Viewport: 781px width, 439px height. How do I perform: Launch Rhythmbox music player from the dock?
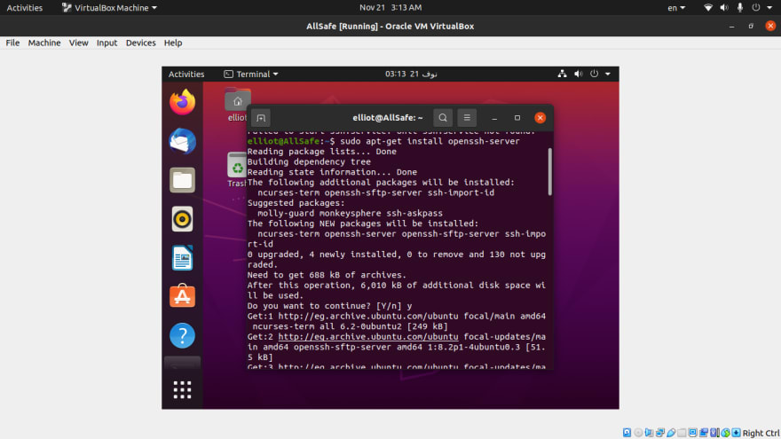coord(182,219)
